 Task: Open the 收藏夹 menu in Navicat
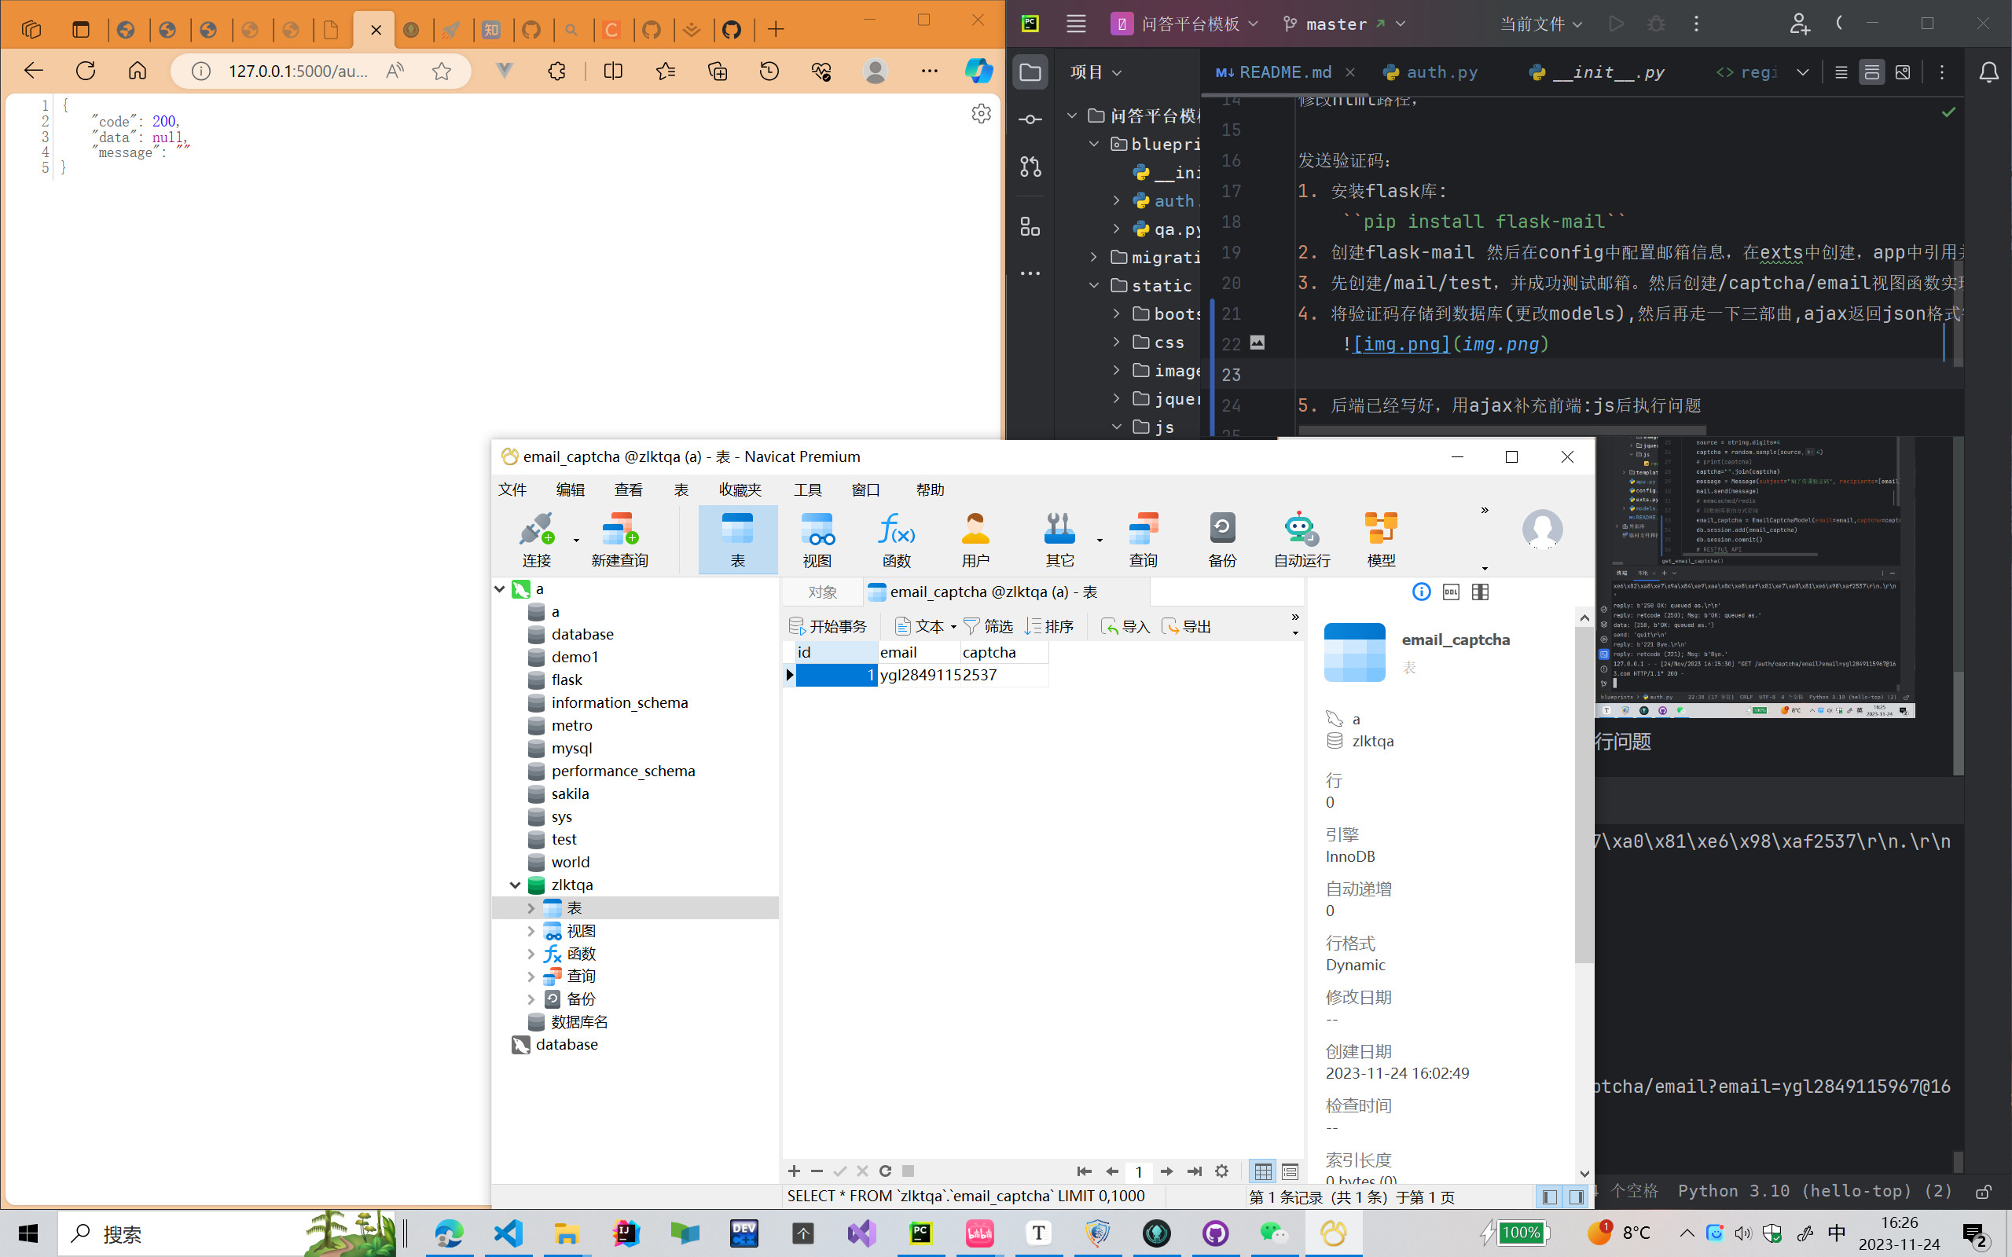(740, 489)
